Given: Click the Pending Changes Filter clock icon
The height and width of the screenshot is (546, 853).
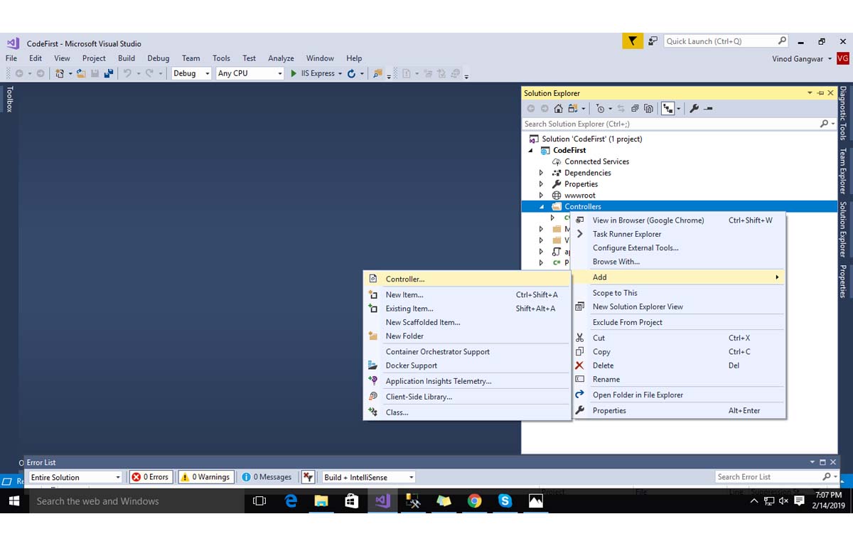Looking at the screenshot, I should click(601, 109).
